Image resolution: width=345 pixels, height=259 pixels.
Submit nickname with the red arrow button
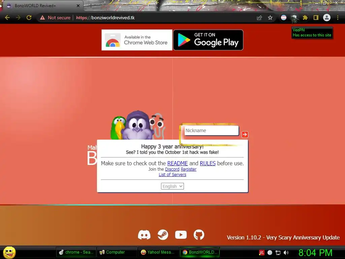[245, 134]
